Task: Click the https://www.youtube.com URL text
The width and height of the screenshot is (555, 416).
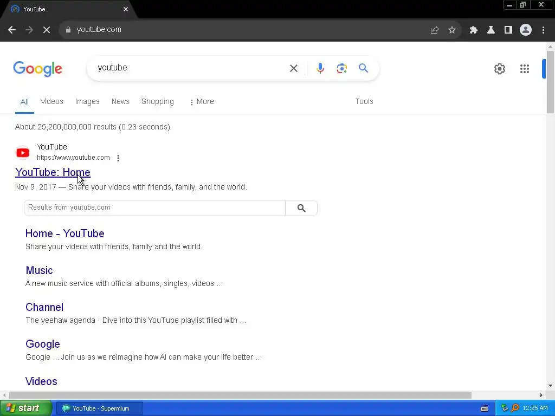Action: [73, 158]
